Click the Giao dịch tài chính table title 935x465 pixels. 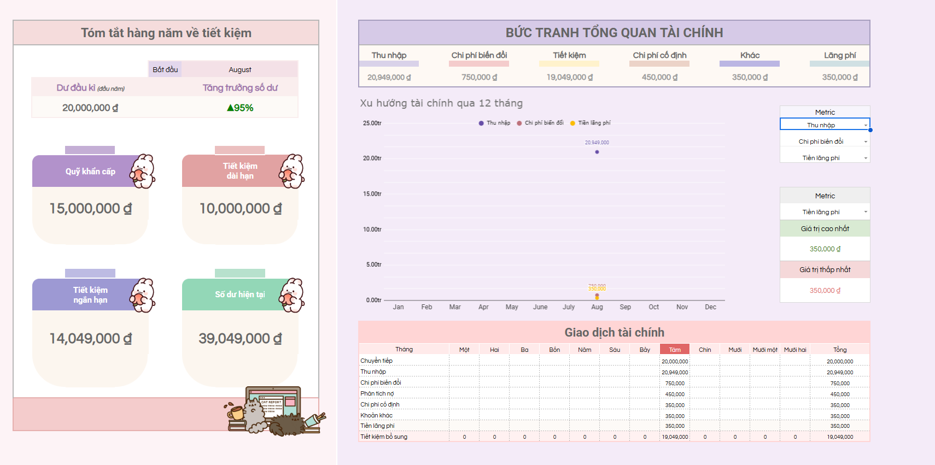[x=614, y=332]
